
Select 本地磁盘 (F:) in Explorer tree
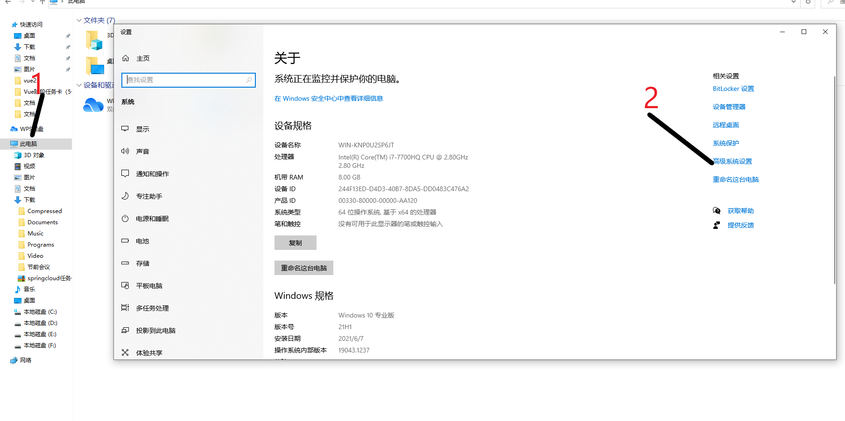point(40,345)
